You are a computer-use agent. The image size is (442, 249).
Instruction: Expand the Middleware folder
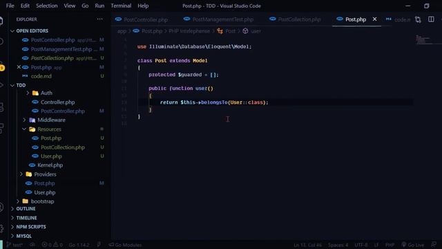coord(51,120)
